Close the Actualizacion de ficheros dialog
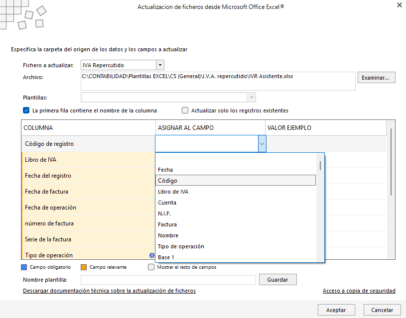Screen dimensions: 406x318 tap(399, 5)
